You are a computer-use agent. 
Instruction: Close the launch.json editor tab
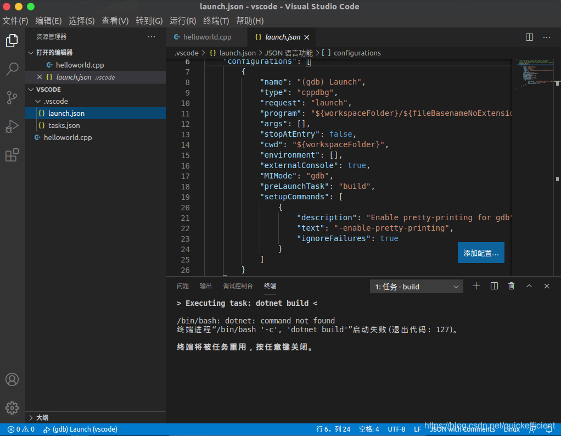(x=307, y=37)
